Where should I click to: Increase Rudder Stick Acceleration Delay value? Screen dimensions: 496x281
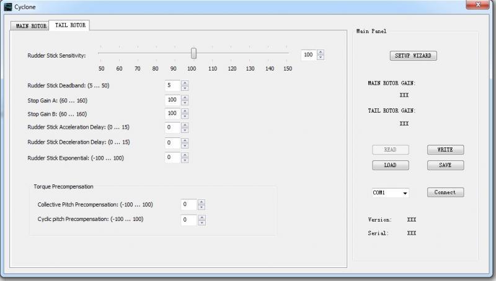tap(185, 125)
